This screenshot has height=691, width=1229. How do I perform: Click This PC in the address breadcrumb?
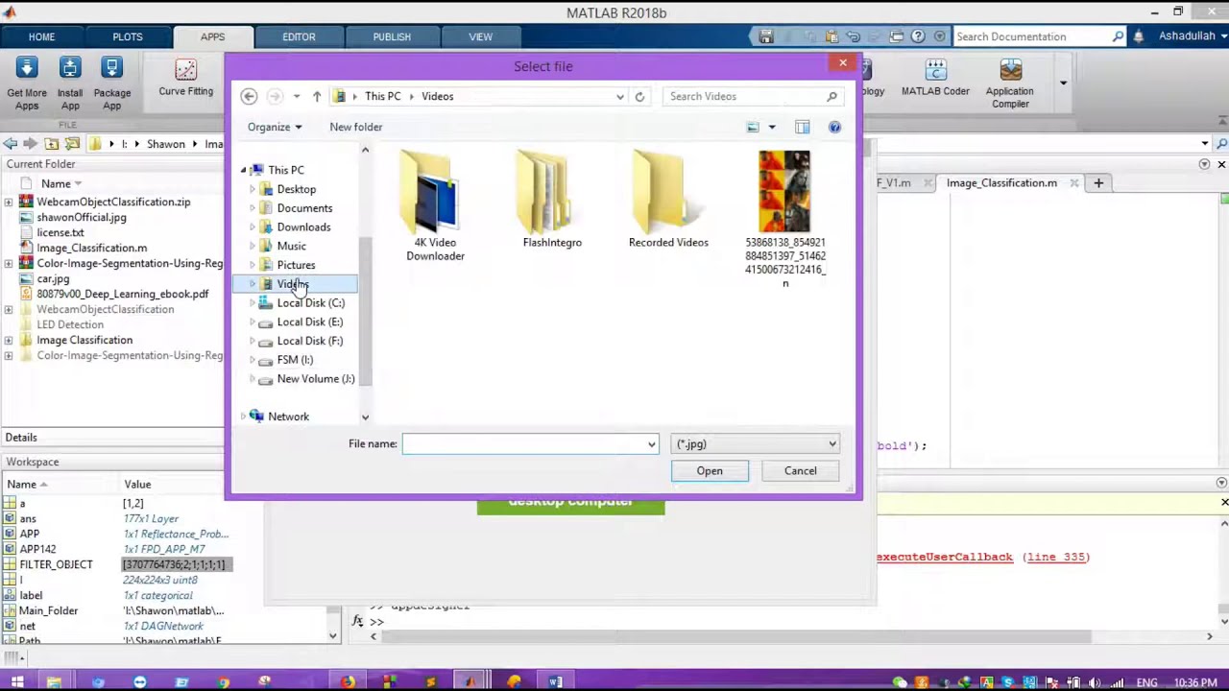coord(383,96)
